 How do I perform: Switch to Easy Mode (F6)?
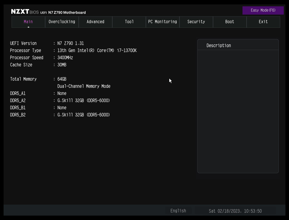pyautogui.click(x=263, y=10)
